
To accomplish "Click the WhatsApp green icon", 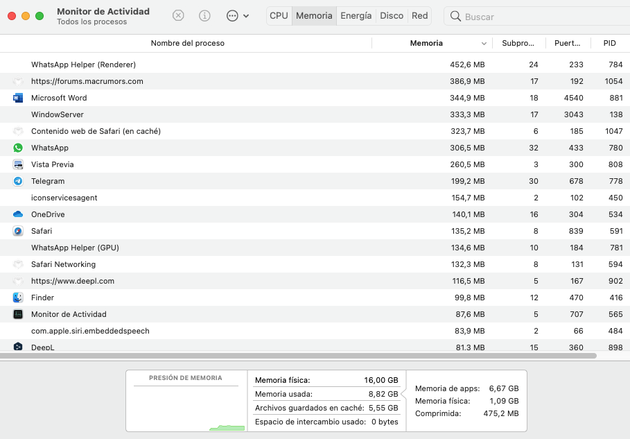I will [18, 148].
